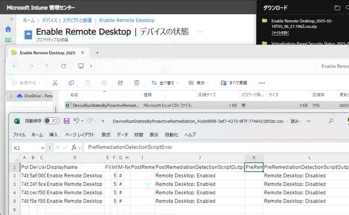This screenshot has width=349, height=215.
Task: Select the Select All corner triangle
Action: coord(16,158)
